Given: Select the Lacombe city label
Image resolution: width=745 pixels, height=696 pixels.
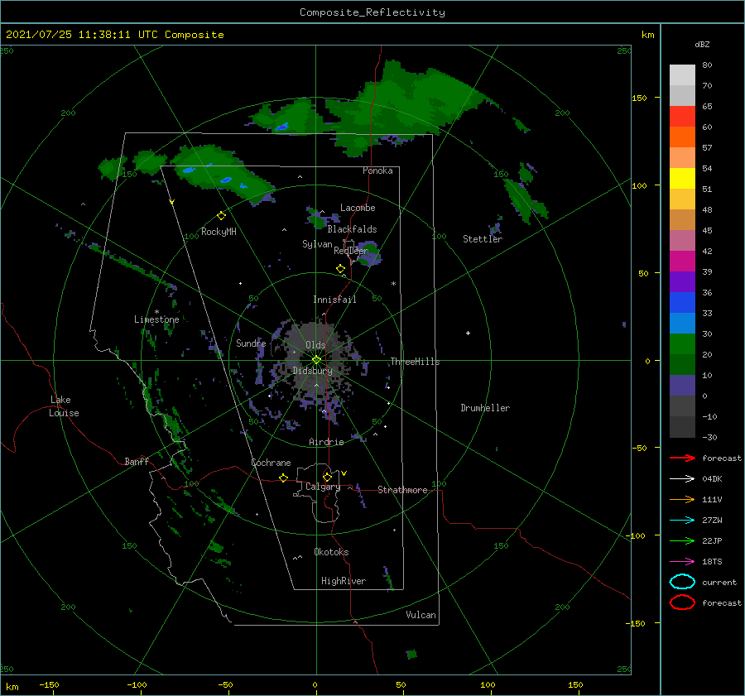Looking at the screenshot, I should pyautogui.click(x=358, y=208).
